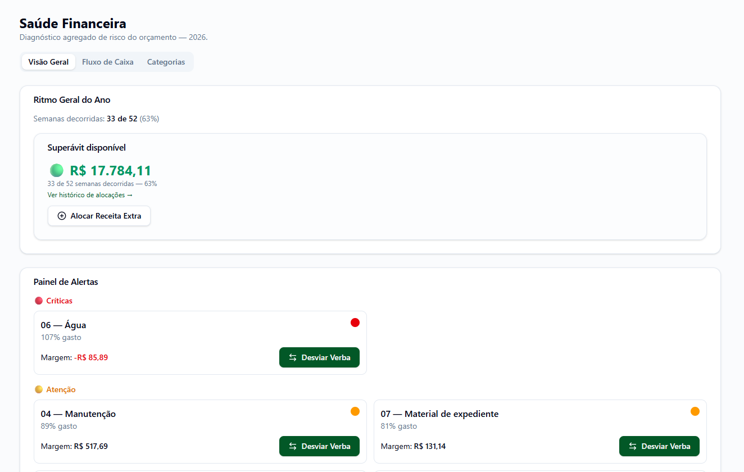
Task: Click the margin value R$ 517,69
Action: [x=91, y=446]
